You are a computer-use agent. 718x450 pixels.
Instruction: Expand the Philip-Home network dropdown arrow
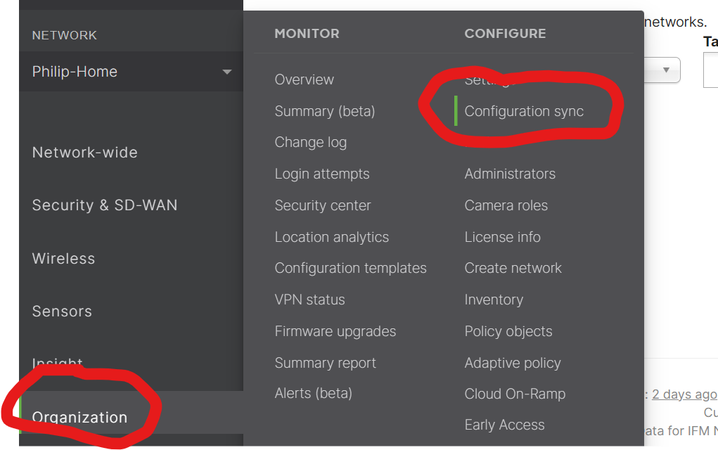(226, 72)
